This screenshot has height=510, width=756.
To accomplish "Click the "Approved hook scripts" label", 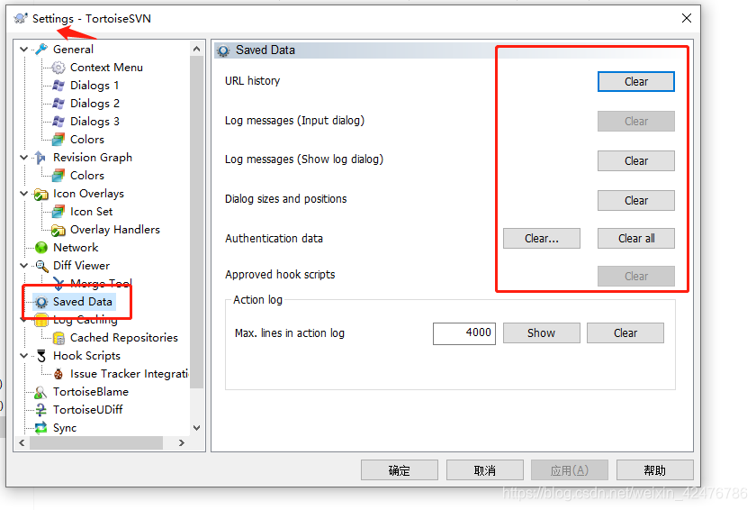I will click(x=280, y=275).
